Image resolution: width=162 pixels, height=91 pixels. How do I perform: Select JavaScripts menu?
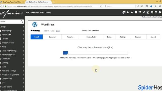35,12
